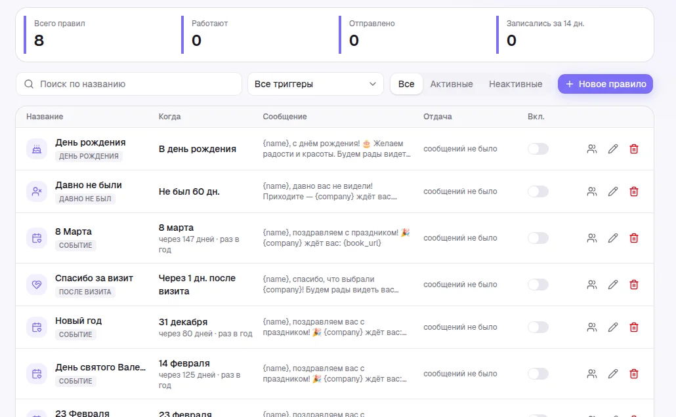Expand the Все триггеры dropdown

pyautogui.click(x=316, y=84)
